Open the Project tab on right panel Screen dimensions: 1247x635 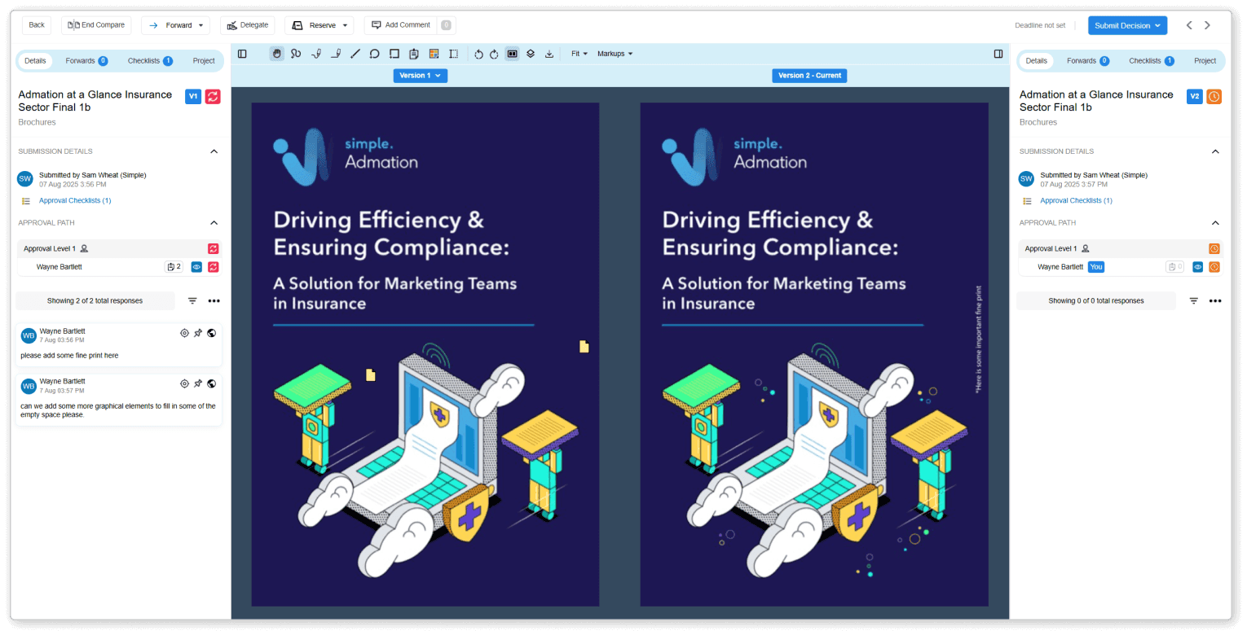pos(1205,60)
